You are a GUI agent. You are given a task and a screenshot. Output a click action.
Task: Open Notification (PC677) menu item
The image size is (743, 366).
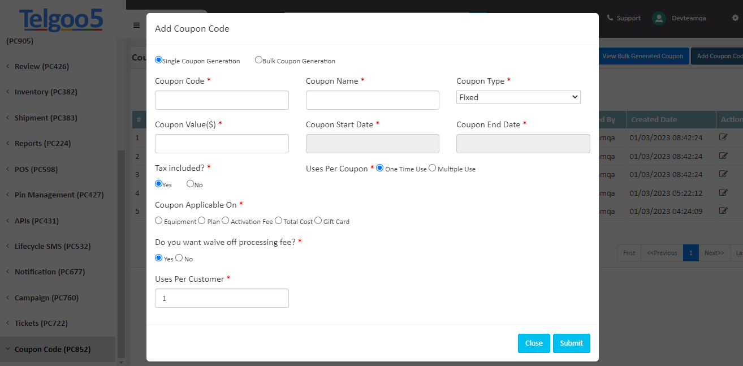click(50, 272)
